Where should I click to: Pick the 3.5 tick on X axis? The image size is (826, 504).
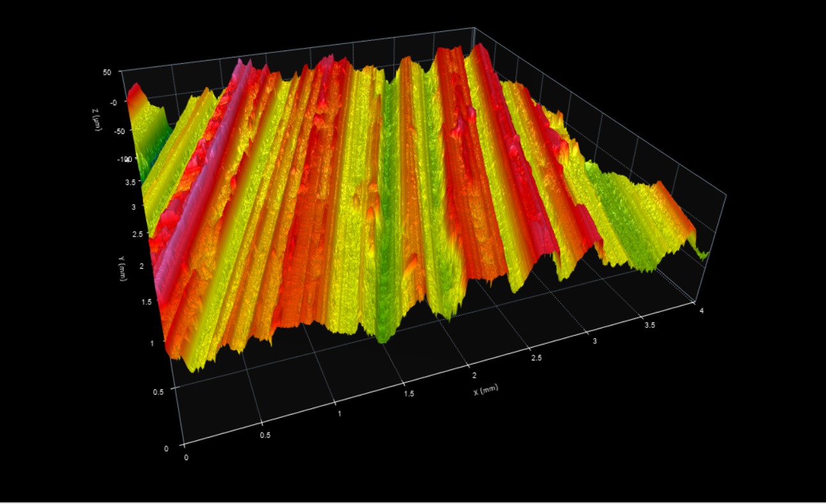click(x=650, y=325)
